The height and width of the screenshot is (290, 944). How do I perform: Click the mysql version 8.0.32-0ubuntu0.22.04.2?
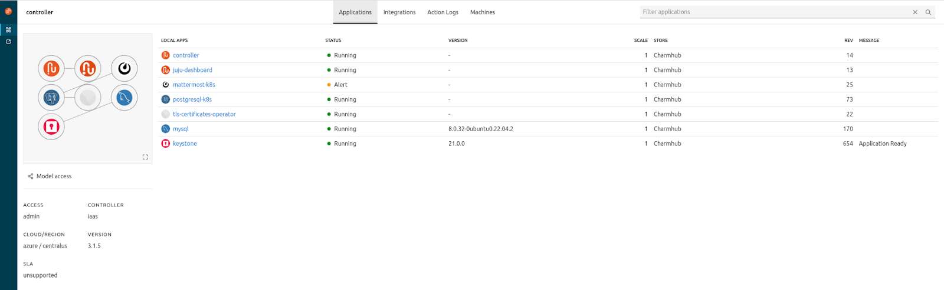pyautogui.click(x=481, y=129)
